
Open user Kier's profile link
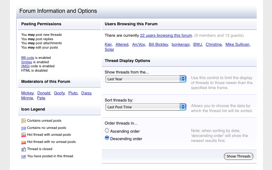click(108, 45)
